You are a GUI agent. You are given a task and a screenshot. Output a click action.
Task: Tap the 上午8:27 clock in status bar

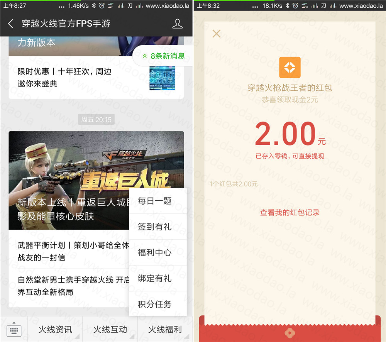tap(15, 5)
